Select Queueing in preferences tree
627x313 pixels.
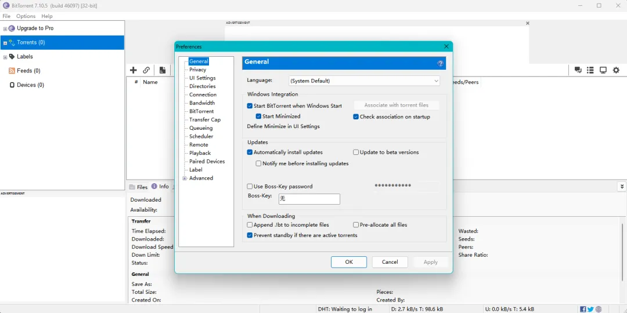[x=201, y=128]
